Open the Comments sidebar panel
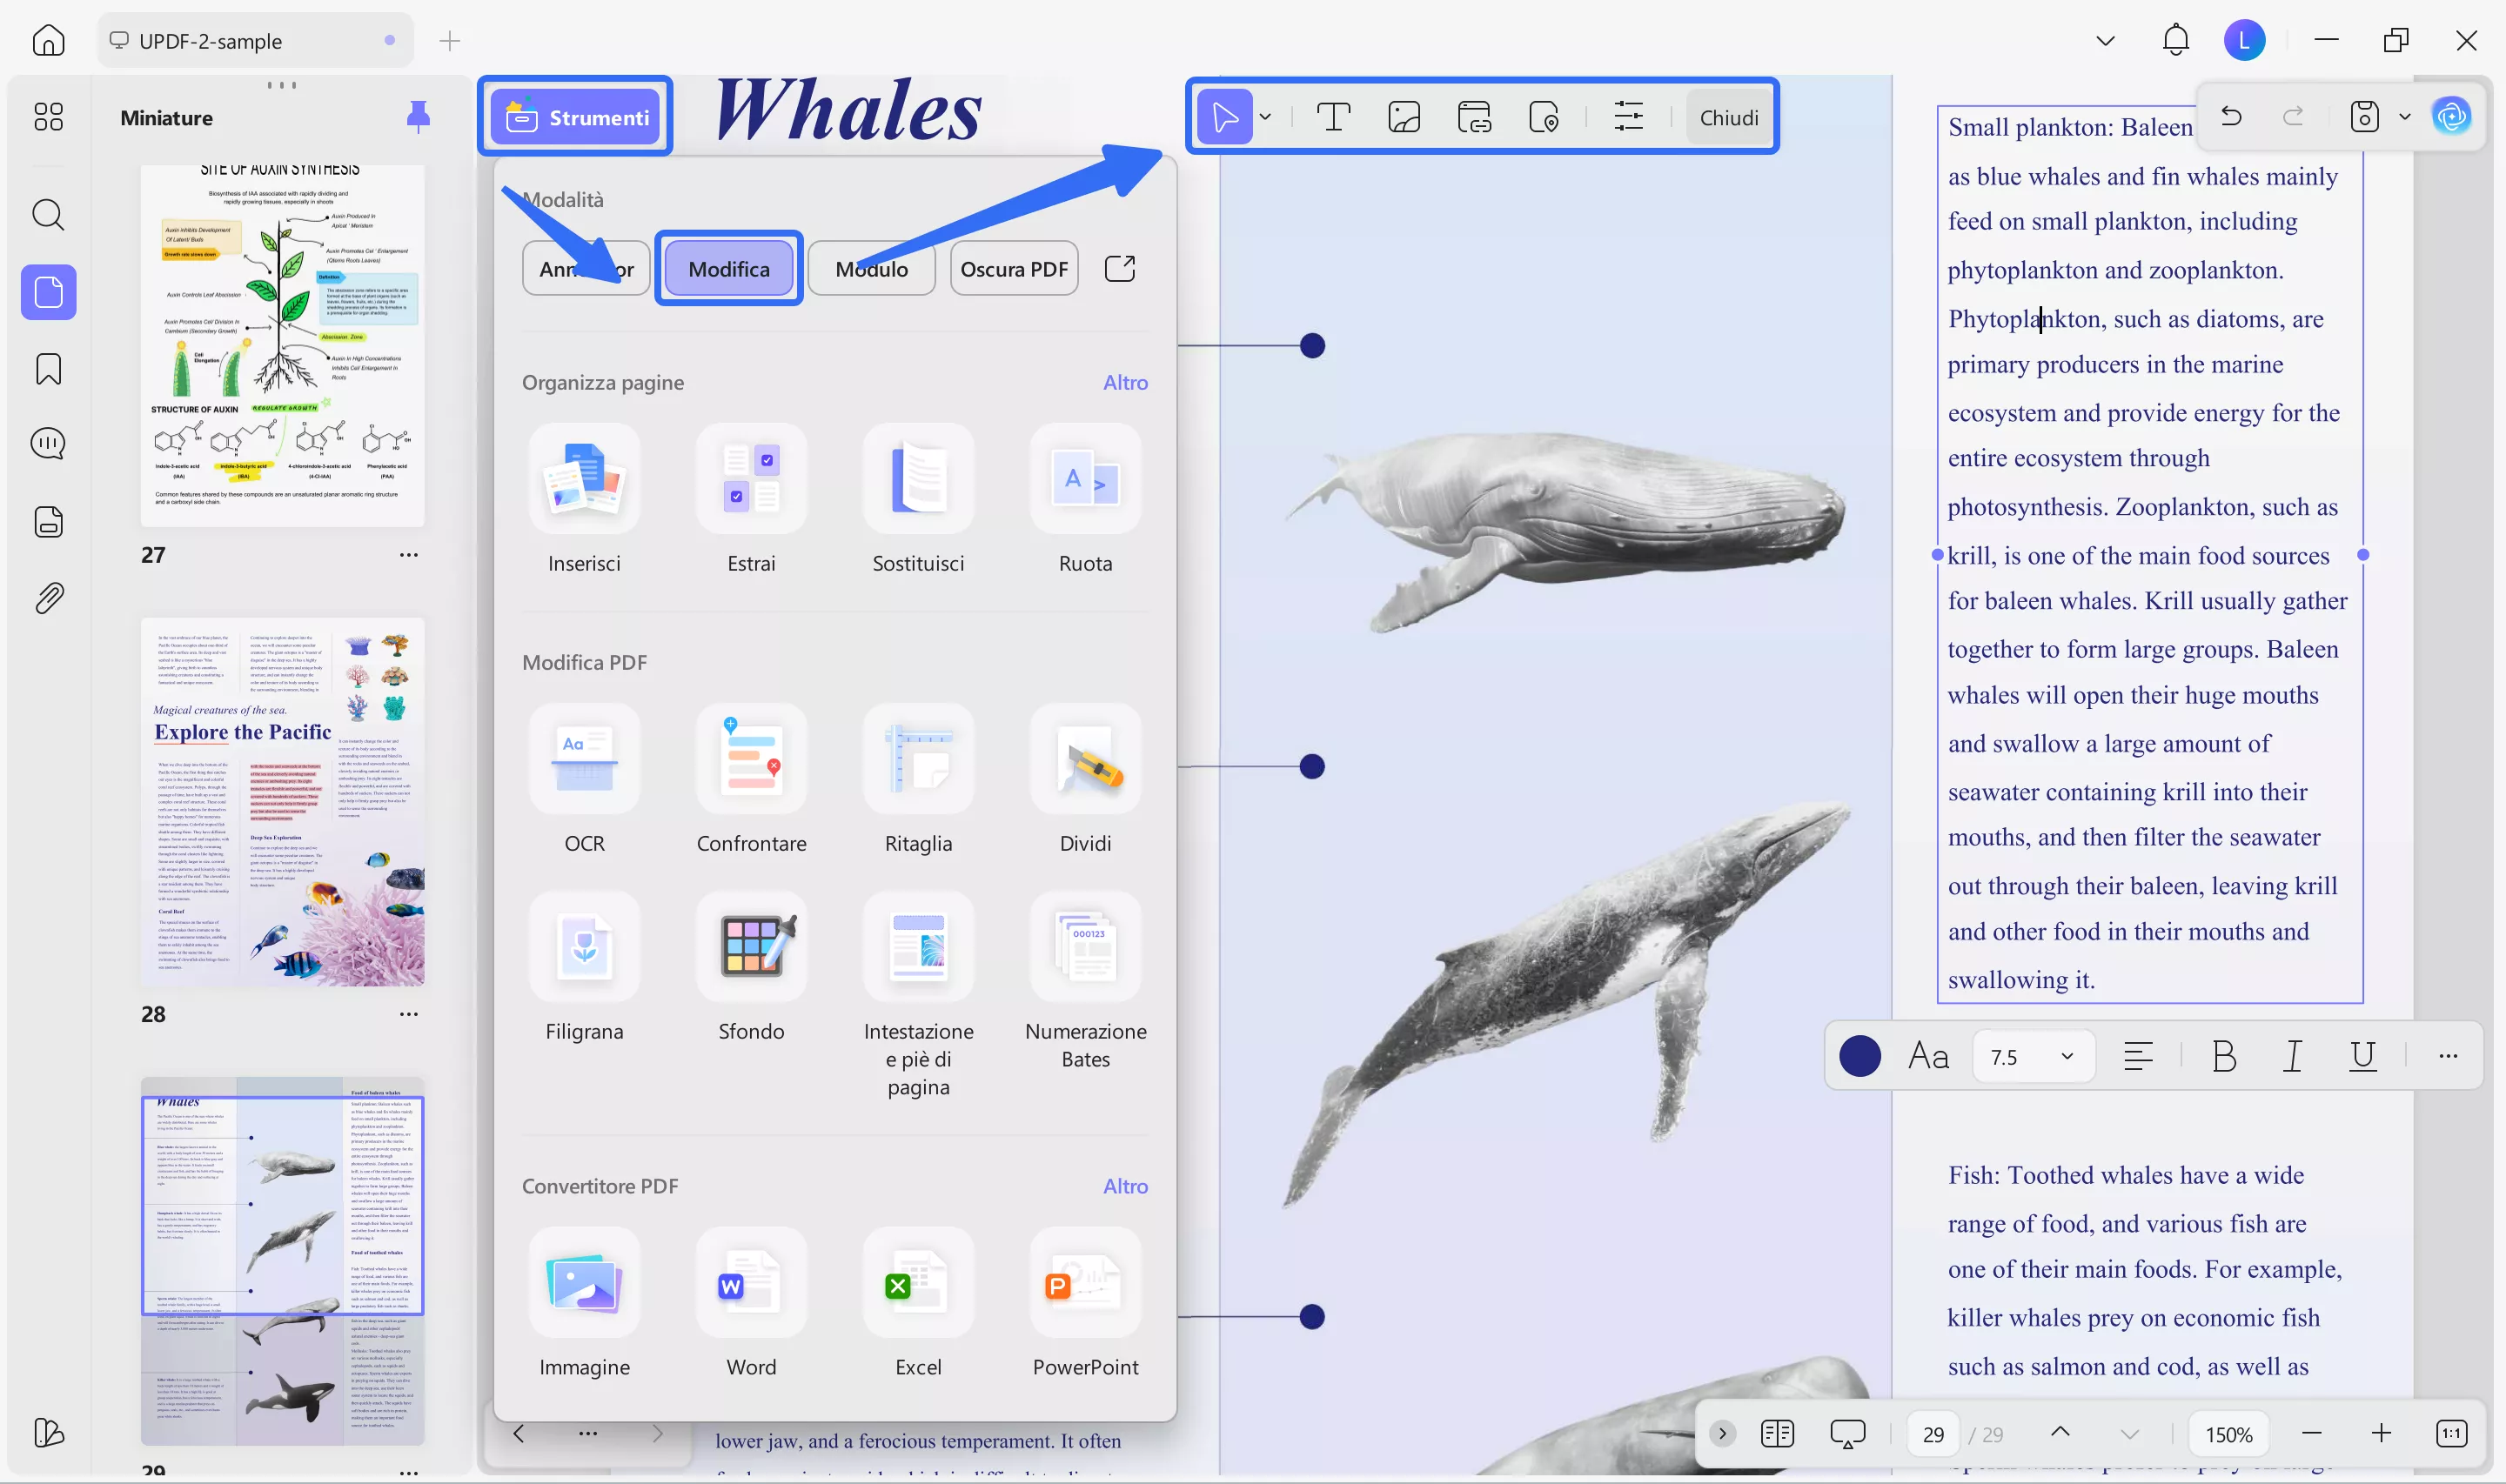 47,443
